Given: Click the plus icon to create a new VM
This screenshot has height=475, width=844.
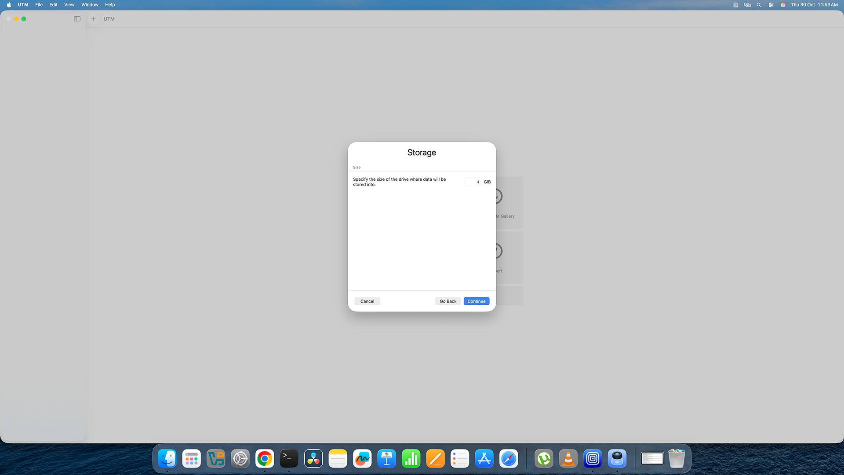Looking at the screenshot, I should click(93, 19).
